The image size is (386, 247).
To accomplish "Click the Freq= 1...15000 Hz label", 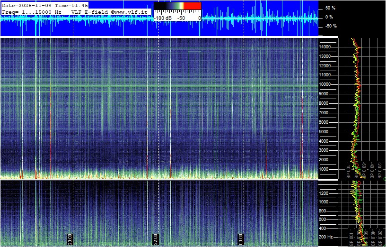I will (32, 11).
